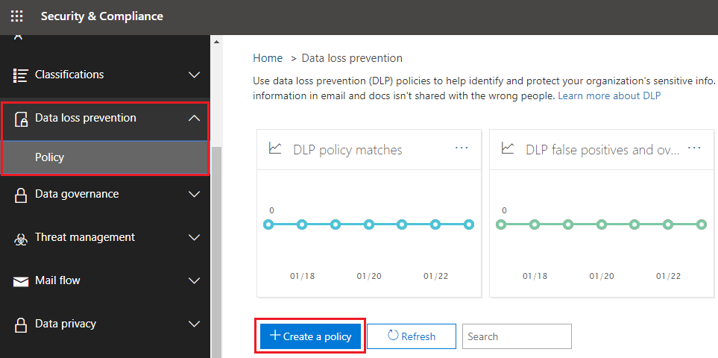Screen dimensions: 718x358
Task: Click the DLP policy matches card title
Action: [x=348, y=150]
